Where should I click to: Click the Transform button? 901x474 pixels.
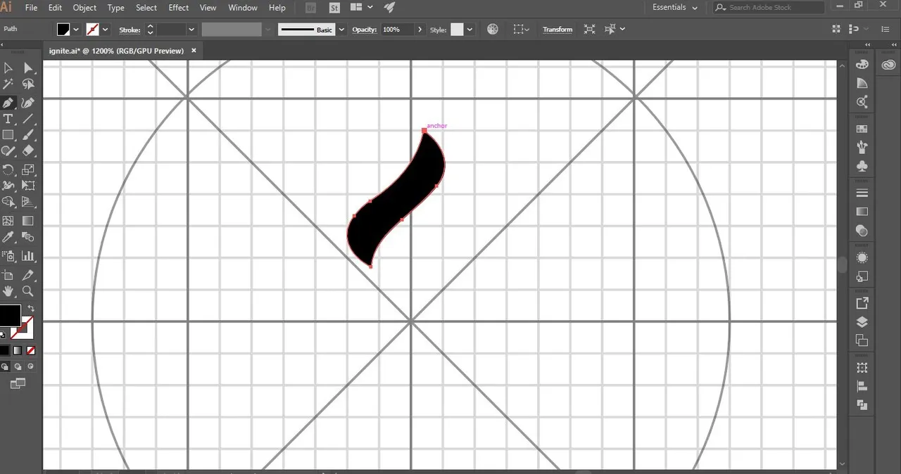(557, 30)
